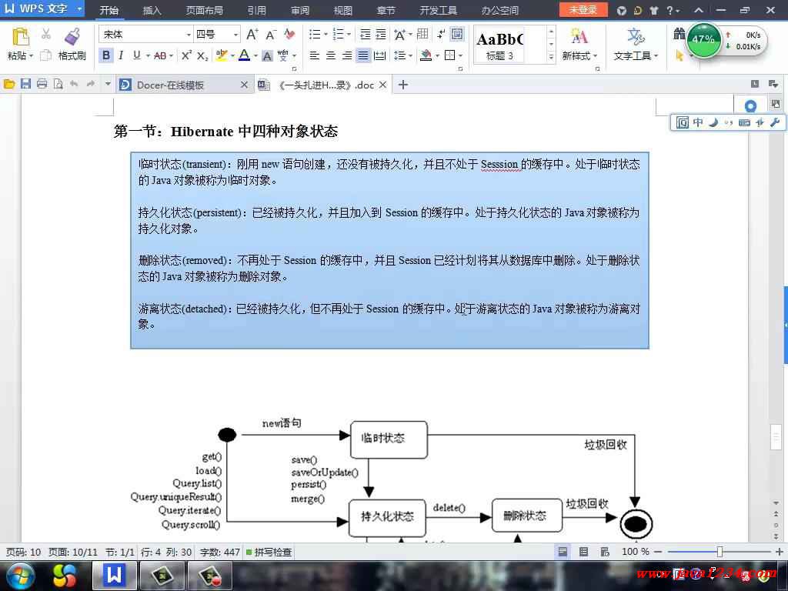The width and height of the screenshot is (788, 591).
Task: Toggle Underline formatting
Action: [137, 55]
